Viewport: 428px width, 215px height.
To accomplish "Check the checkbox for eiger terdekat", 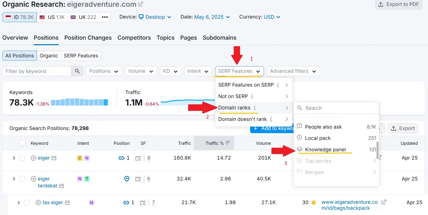I will point(22,179).
